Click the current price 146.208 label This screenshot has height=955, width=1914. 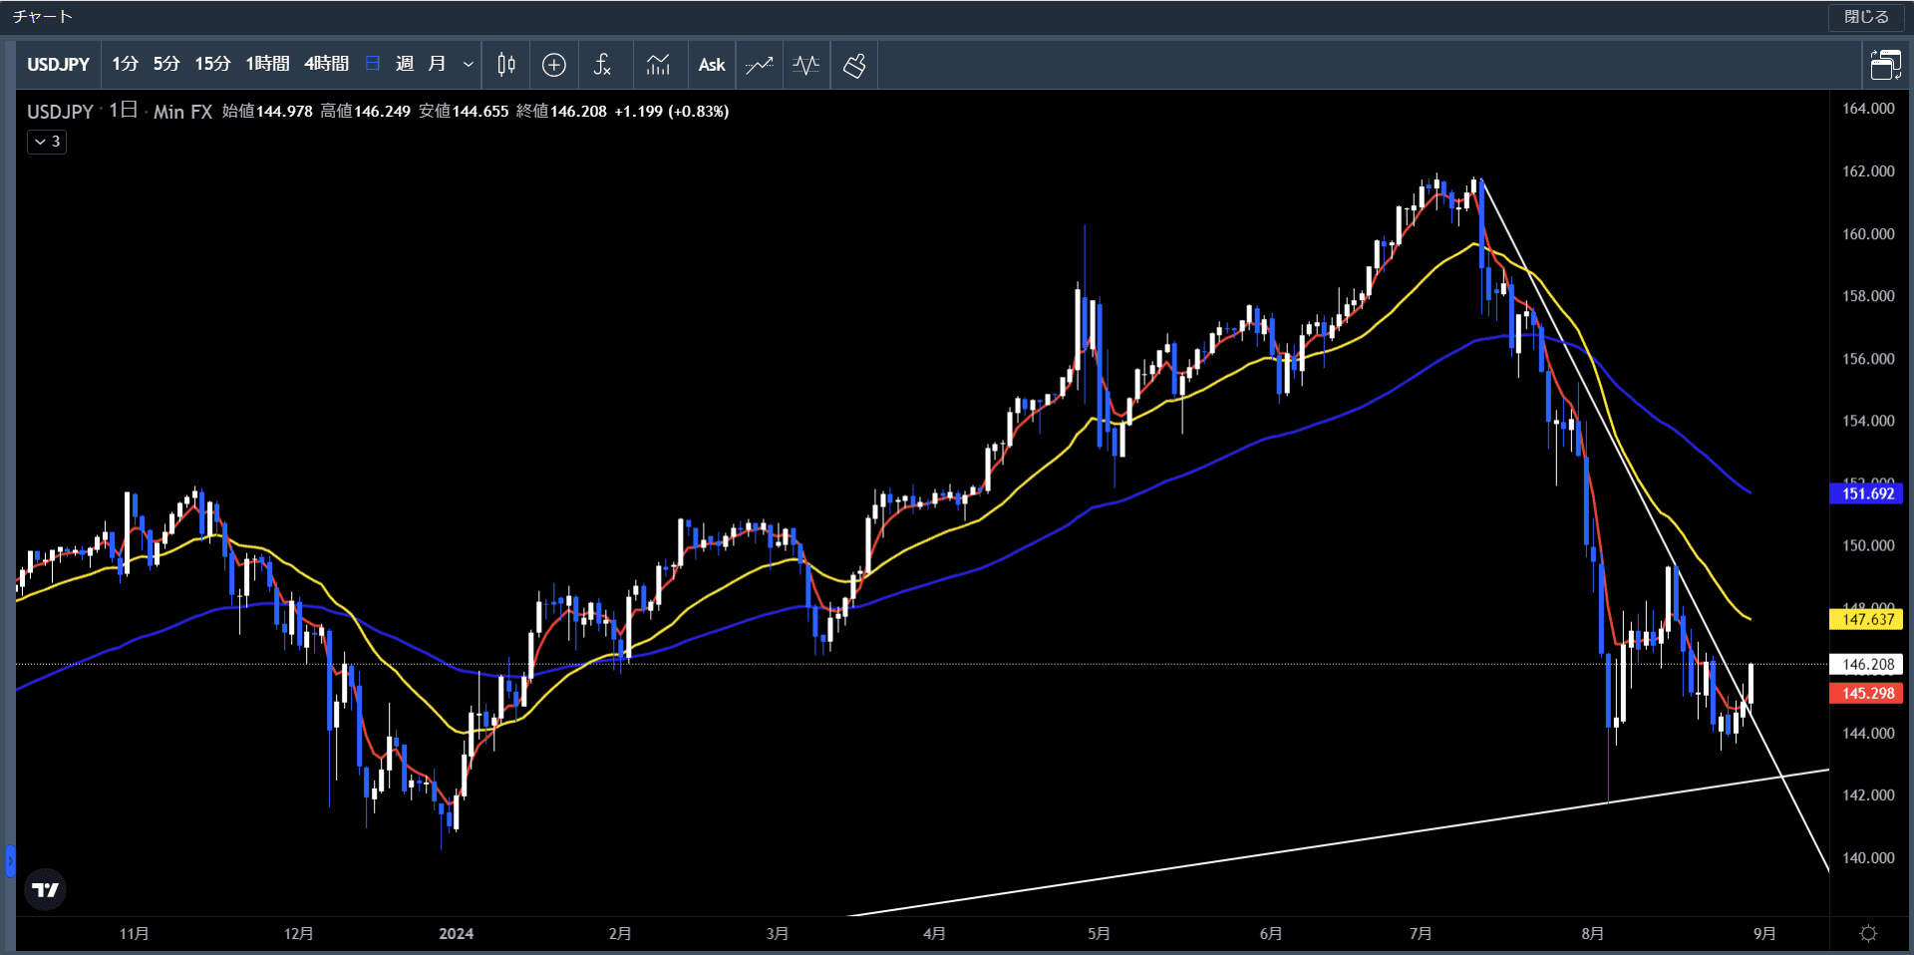pyautogui.click(x=1867, y=664)
